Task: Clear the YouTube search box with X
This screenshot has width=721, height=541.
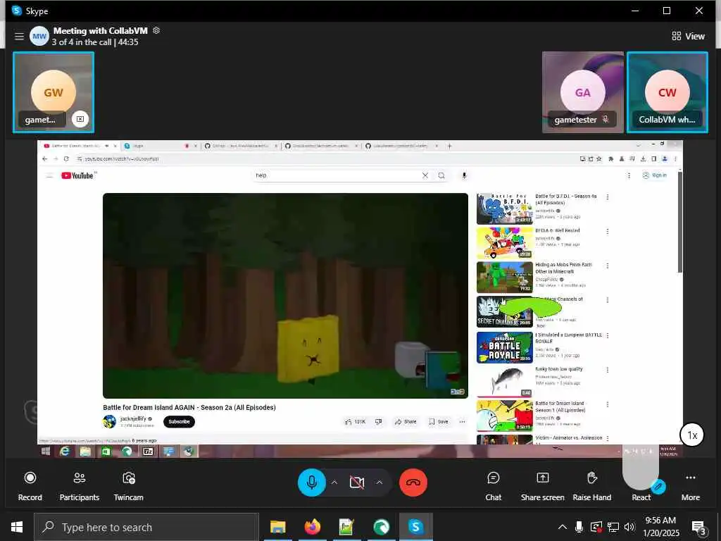Action: pos(425,175)
